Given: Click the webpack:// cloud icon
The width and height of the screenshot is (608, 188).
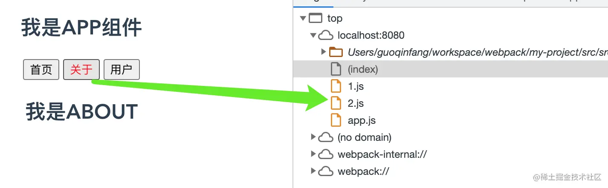Looking at the screenshot, I should 326,171.
